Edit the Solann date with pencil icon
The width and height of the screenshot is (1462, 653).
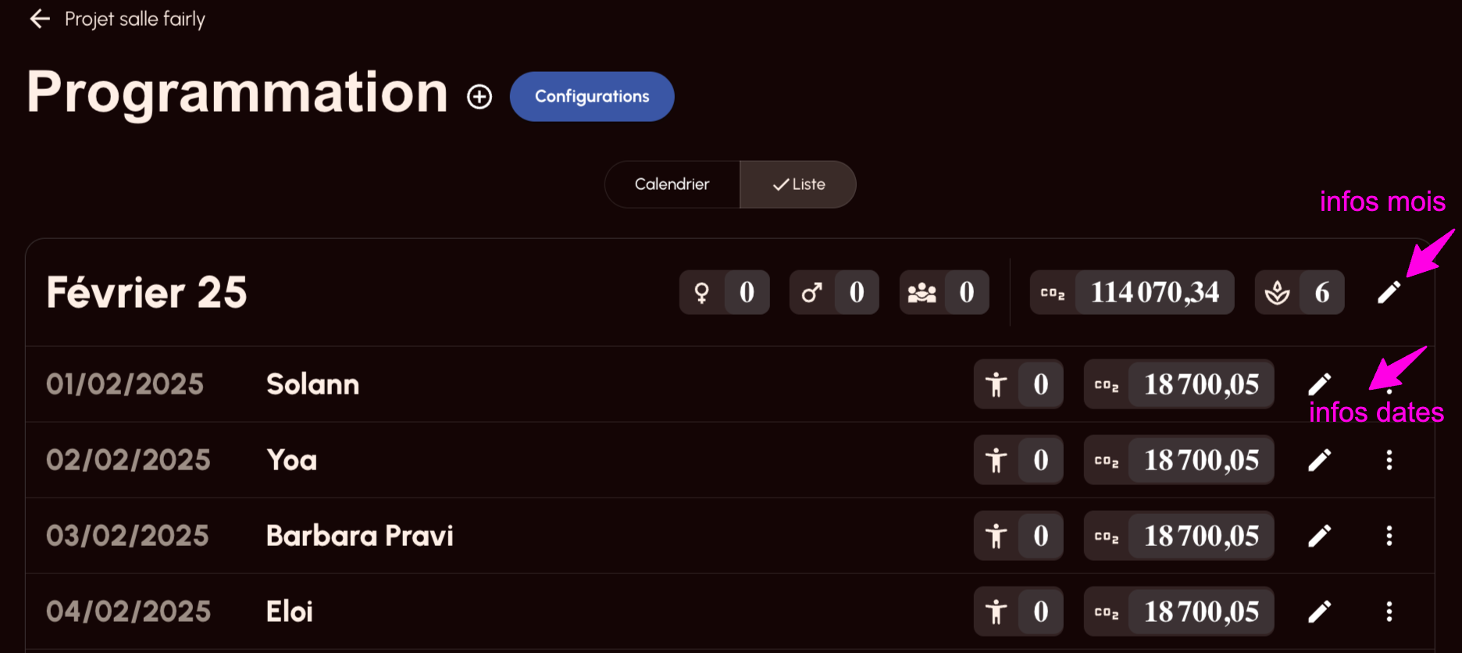(1319, 384)
